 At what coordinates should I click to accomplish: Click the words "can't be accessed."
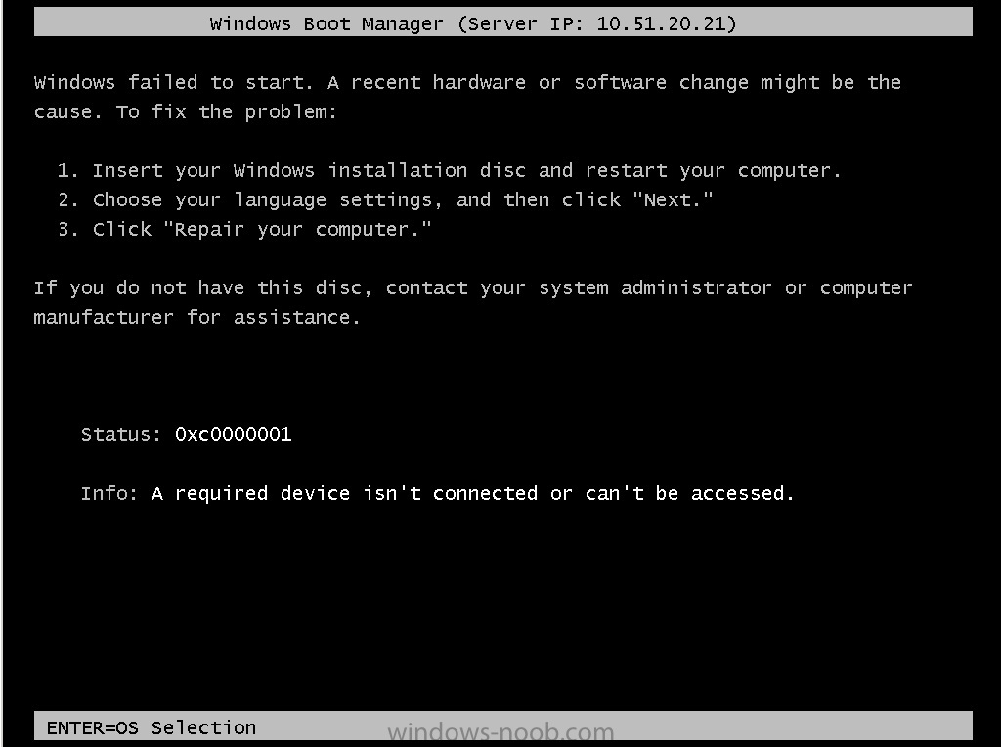tap(689, 493)
